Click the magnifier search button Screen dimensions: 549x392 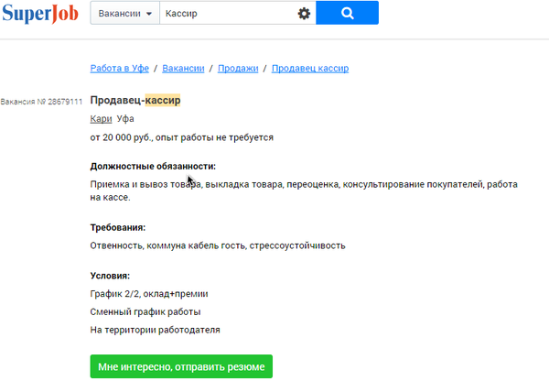pos(347,14)
